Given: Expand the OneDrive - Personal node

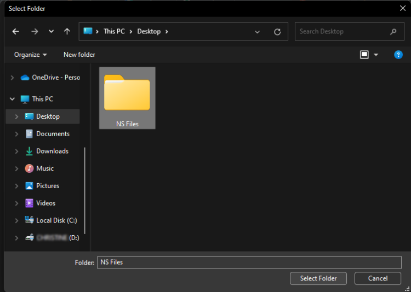Looking at the screenshot, I should click(12, 78).
